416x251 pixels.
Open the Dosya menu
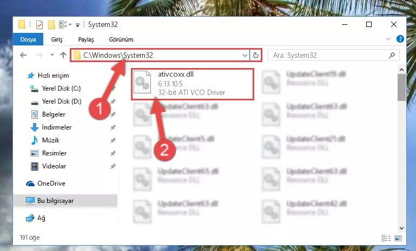coord(28,39)
